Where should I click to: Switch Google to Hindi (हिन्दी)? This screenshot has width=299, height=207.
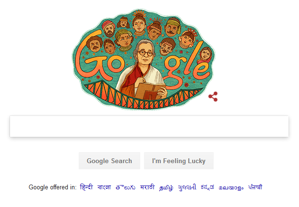pos(86,187)
